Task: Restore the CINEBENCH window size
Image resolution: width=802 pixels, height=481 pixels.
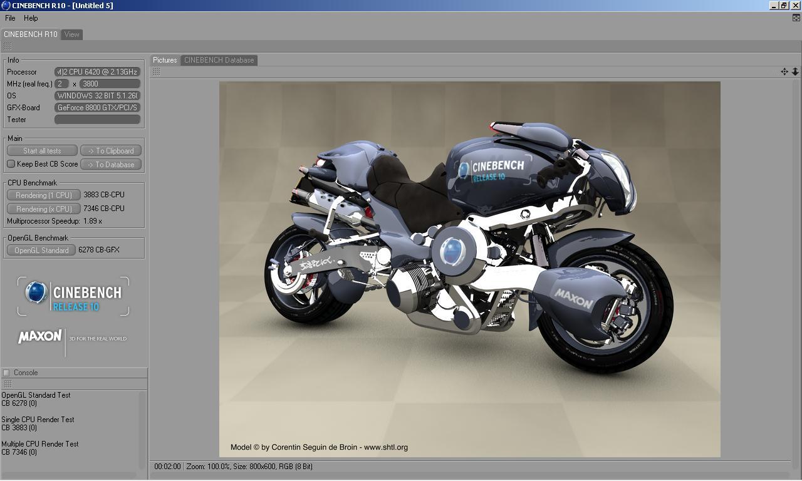Action: pos(785,6)
